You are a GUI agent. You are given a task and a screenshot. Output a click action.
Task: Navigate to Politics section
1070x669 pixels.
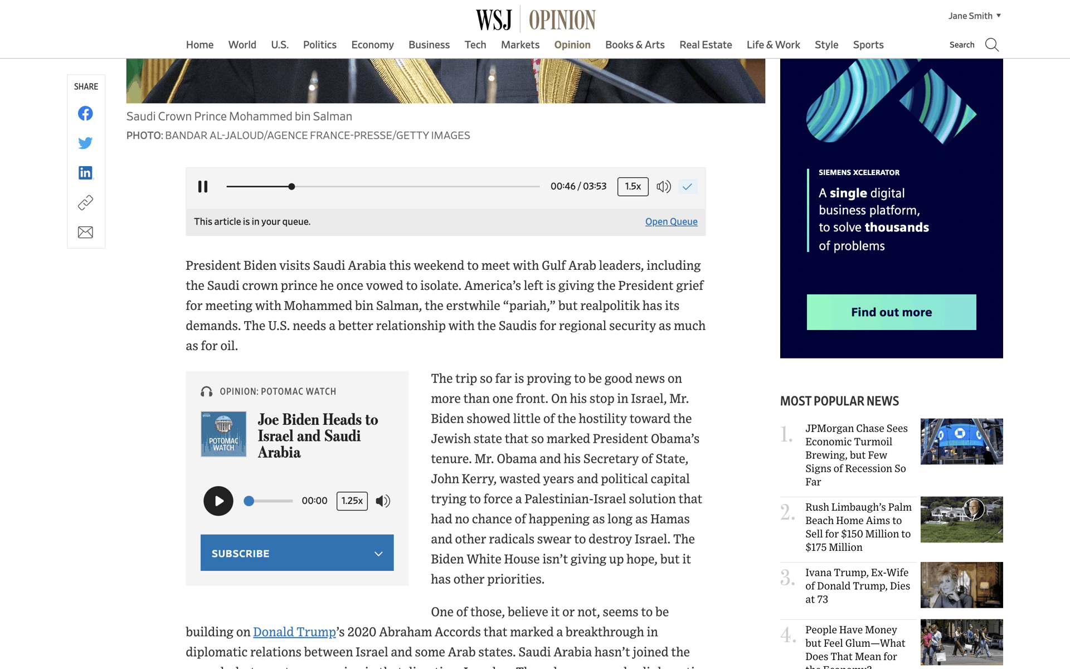tap(320, 45)
